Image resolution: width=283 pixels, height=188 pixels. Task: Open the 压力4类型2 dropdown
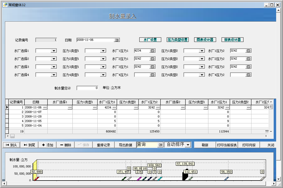[202, 75]
